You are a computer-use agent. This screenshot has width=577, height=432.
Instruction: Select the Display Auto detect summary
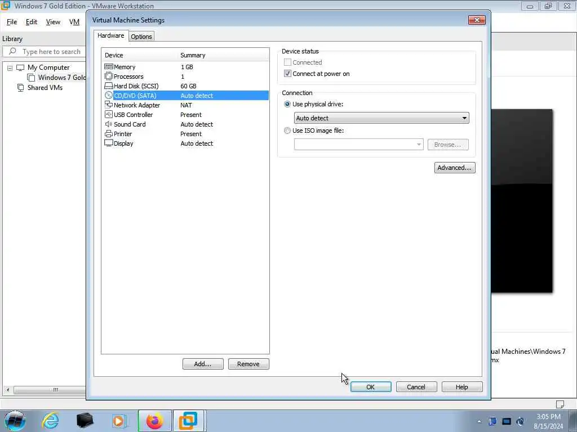[197, 143]
